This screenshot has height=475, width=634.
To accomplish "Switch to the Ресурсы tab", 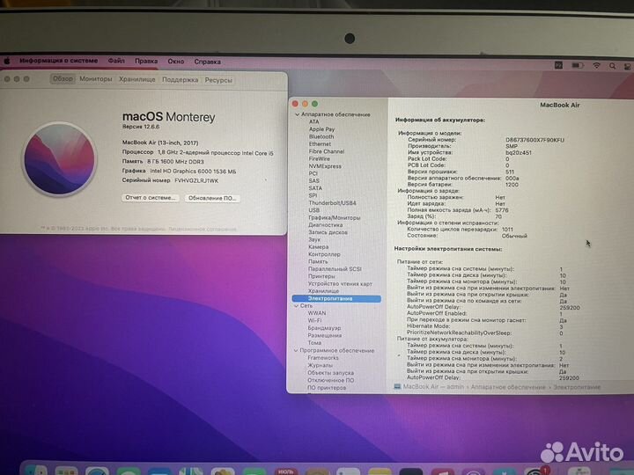I will pyautogui.click(x=218, y=80).
